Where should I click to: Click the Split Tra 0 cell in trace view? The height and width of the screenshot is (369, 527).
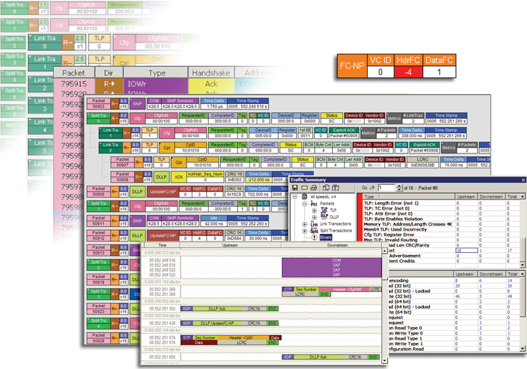click(x=98, y=119)
